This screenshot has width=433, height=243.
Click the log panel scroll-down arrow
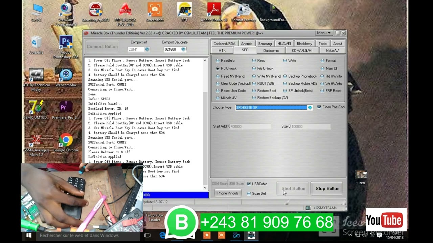click(x=205, y=188)
